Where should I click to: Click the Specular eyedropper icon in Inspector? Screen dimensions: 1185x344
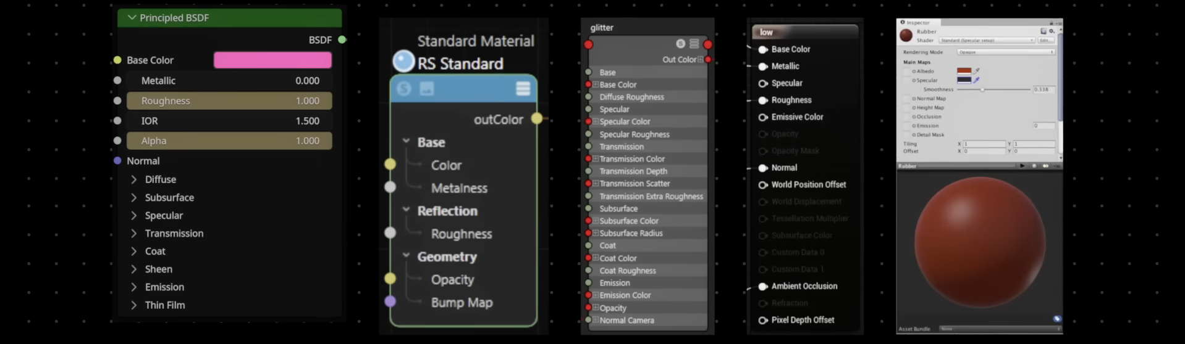click(x=977, y=80)
